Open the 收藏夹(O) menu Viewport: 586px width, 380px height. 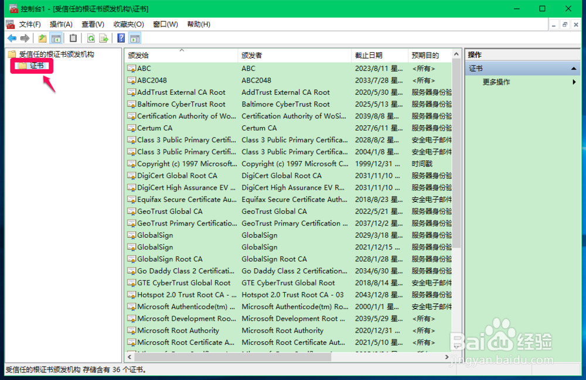pyautogui.click(x=128, y=24)
